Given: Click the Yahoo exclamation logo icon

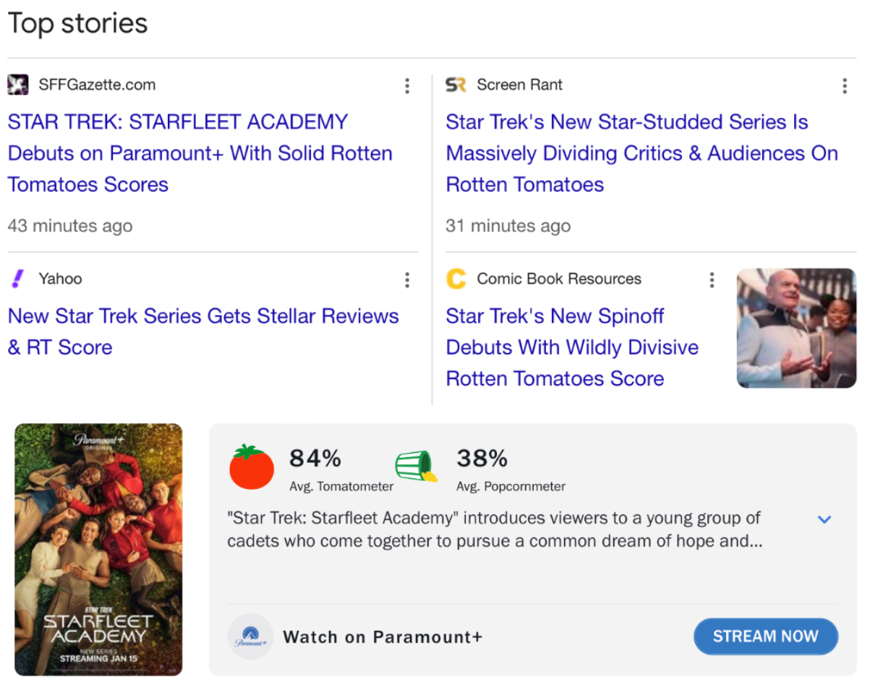Looking at the screenshot, I should (18, 279).
